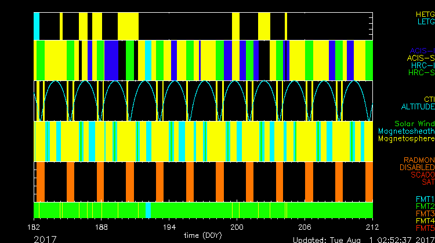Viewport: 435px width, 243px height.
Task: Select the Solar Wind legend entry
Action: pos(414,124)
